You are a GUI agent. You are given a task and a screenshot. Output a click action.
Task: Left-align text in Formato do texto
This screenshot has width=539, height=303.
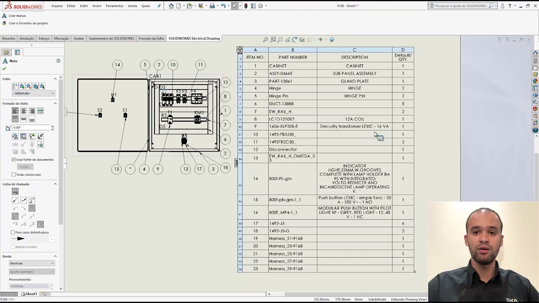click(15, 111)
